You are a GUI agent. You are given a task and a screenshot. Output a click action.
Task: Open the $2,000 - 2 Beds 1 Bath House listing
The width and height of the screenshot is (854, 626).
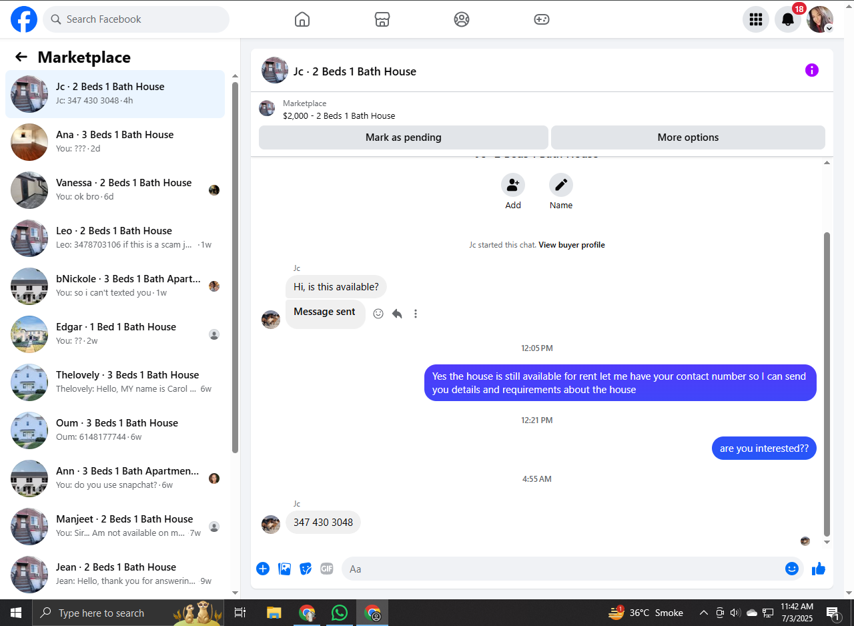point(339,115)
